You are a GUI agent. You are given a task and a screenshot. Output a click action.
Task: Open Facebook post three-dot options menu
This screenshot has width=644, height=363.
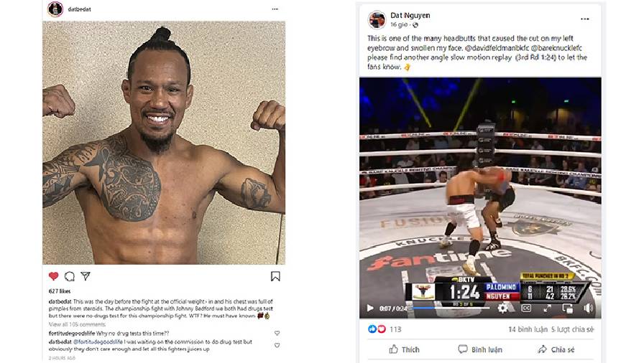[x=585, y=19]
